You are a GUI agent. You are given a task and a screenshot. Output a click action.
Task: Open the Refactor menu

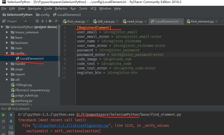(61, 9)
